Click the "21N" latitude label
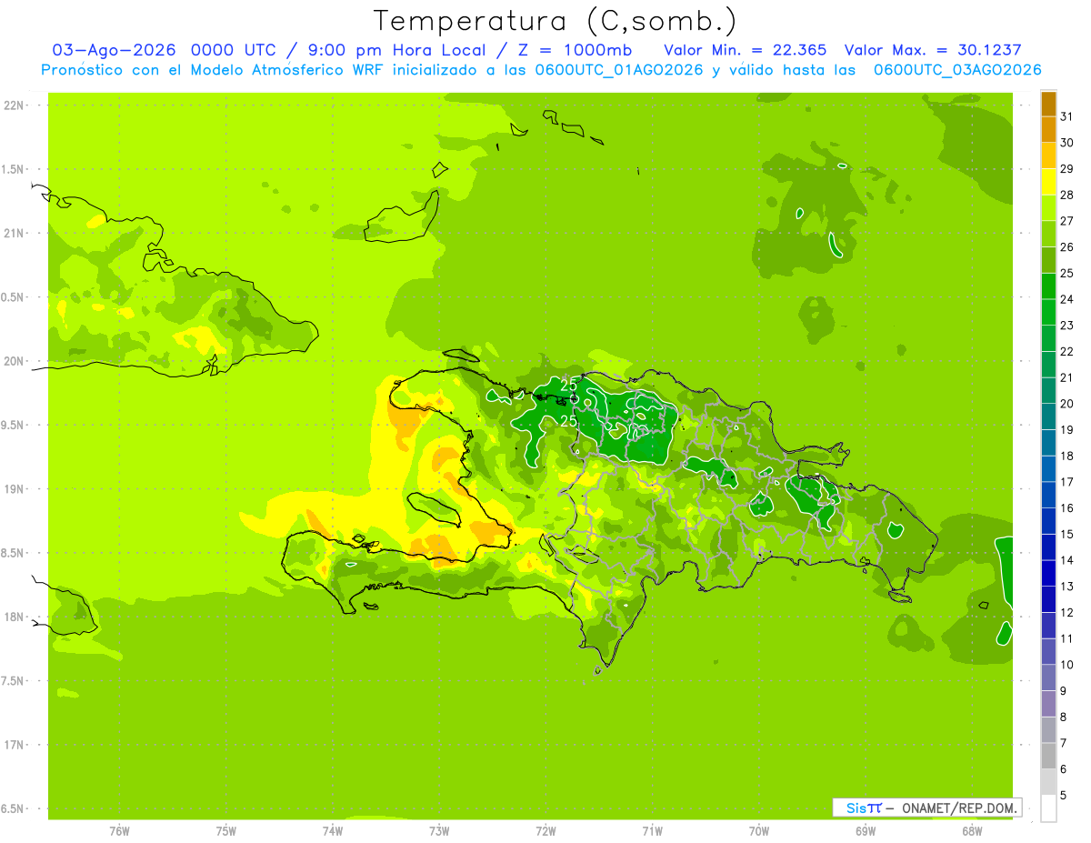1091x843 pixels. (x=15, y=233)
